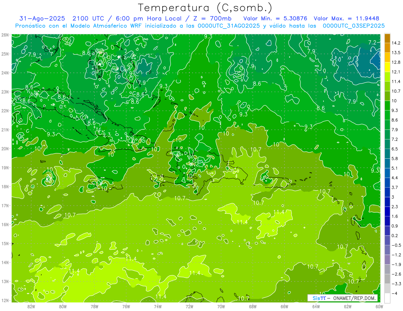The height and width of the screenshot is (311, 403).
Task: Click the -4 color scale label
Action: click(395, 293)
